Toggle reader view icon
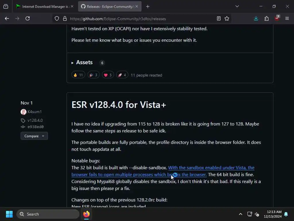The image size is (294, 221). [x=218, y=18]
